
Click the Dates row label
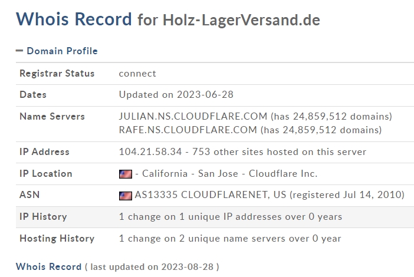[x=33, y=95]
